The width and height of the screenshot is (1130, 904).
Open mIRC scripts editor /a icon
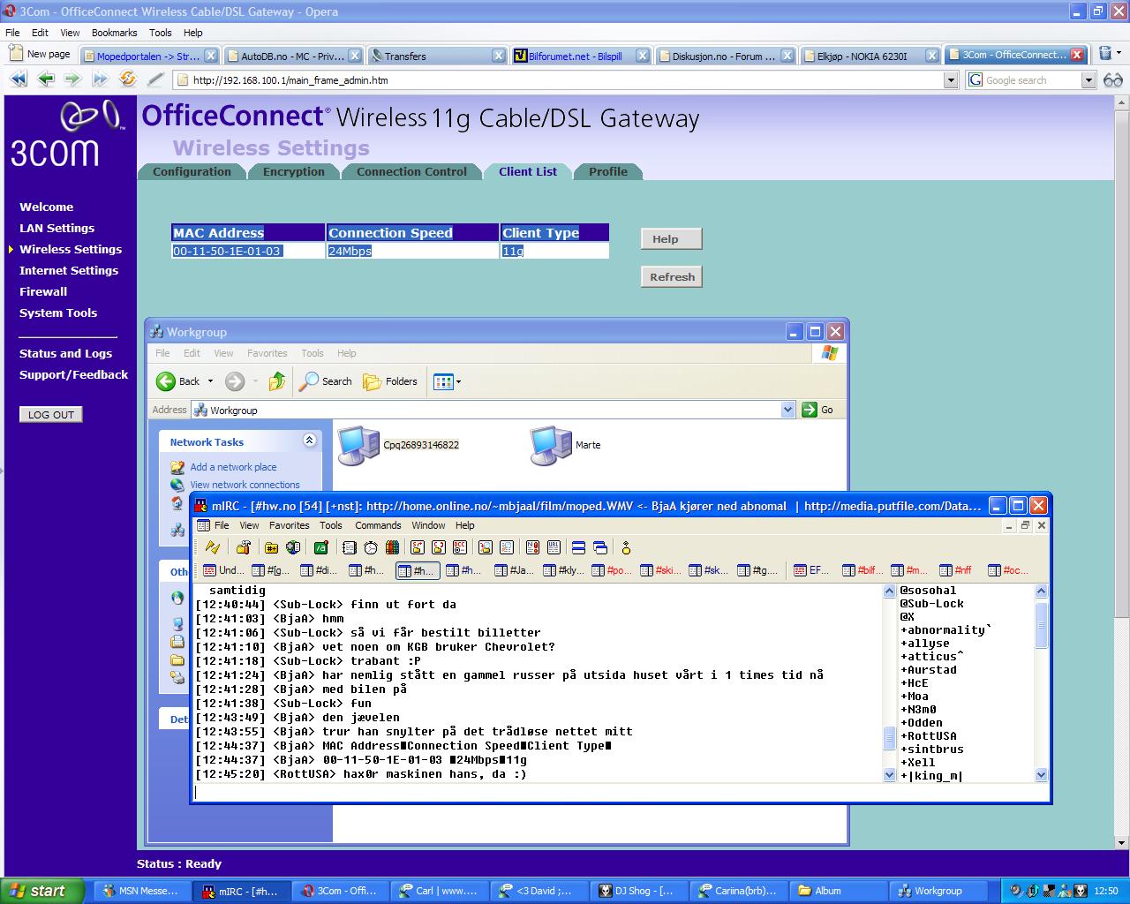click(321, 548)
